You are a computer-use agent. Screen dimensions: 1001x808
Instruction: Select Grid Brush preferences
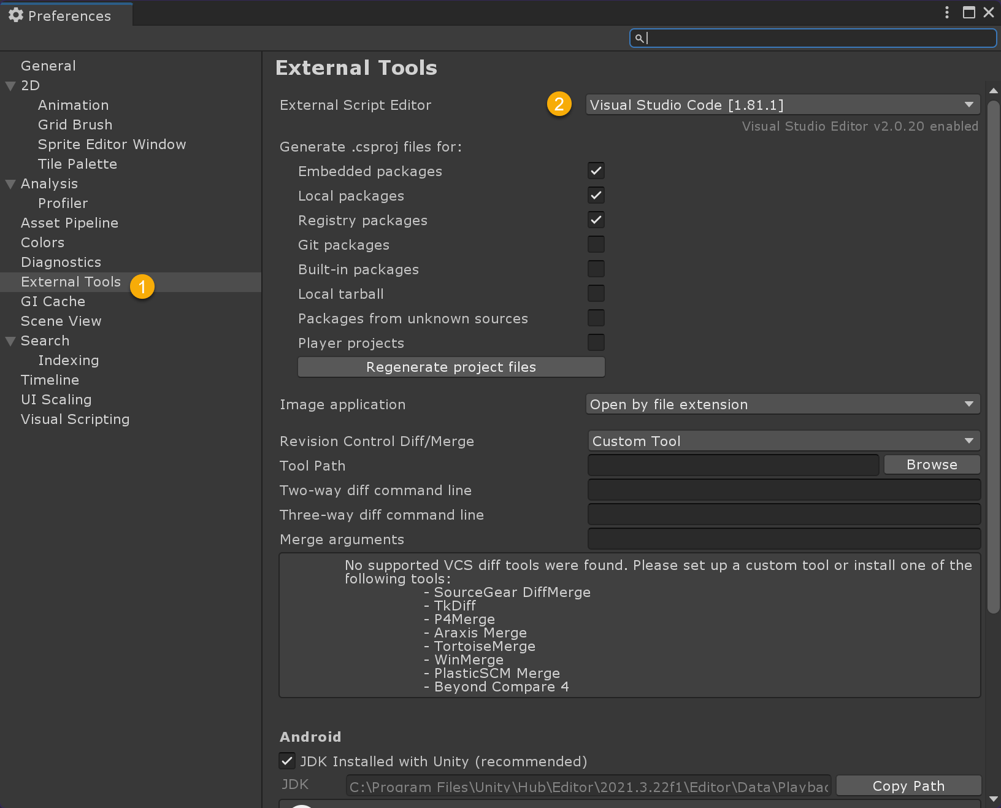(x=75, y=125)
